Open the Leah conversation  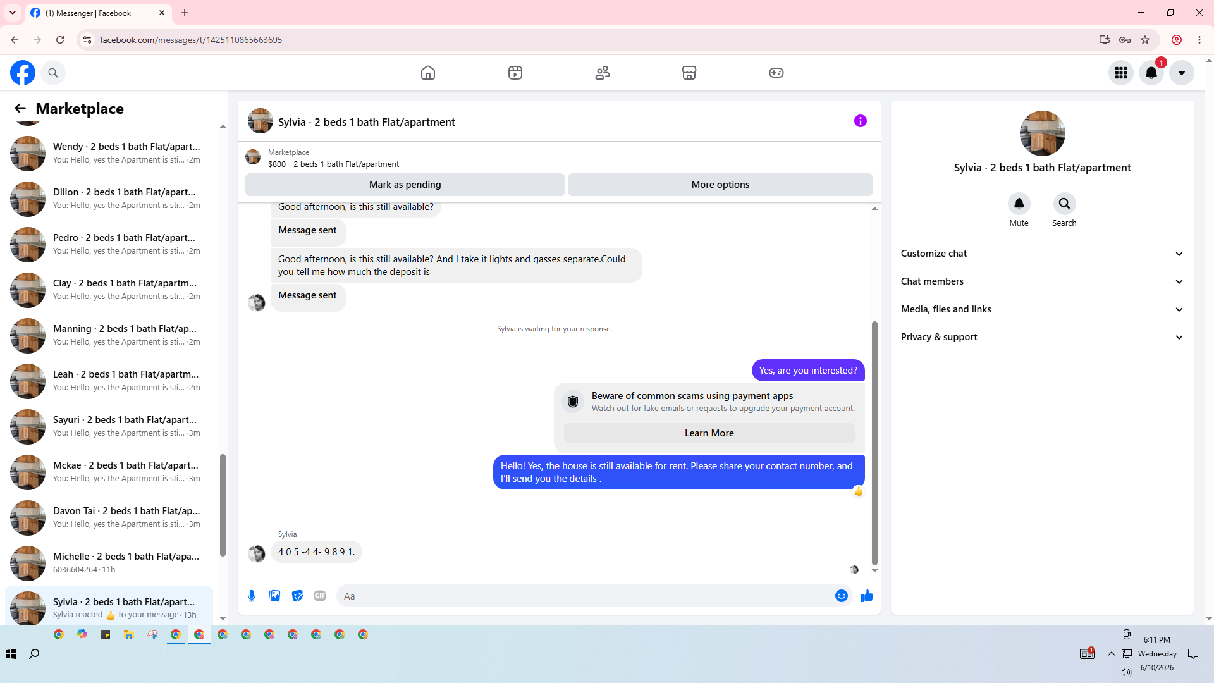(x=109, y=381)
